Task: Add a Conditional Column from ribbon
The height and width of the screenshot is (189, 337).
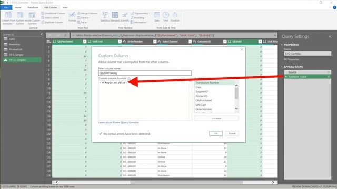Action: [53, 13]
